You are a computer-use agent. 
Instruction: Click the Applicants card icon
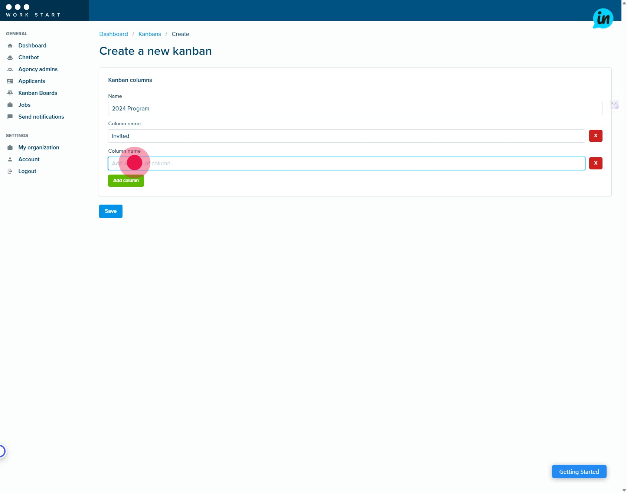tap(10, 81)
